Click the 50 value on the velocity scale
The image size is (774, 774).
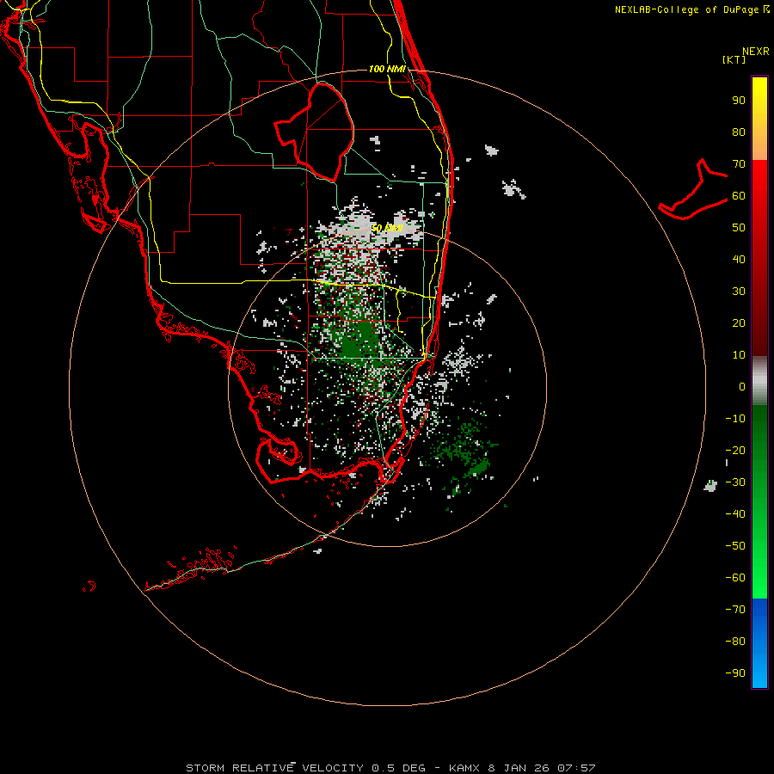pyautogui.click(x=739, y=228)
